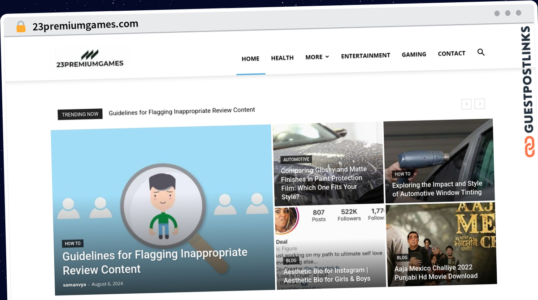Show next trending article arrow
538x300 pixels.
coord(480,104)
